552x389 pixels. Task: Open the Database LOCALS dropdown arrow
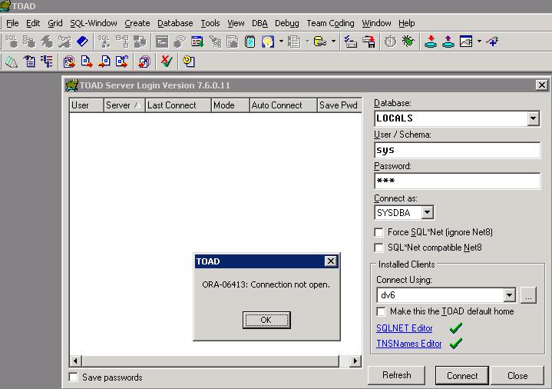533,118
